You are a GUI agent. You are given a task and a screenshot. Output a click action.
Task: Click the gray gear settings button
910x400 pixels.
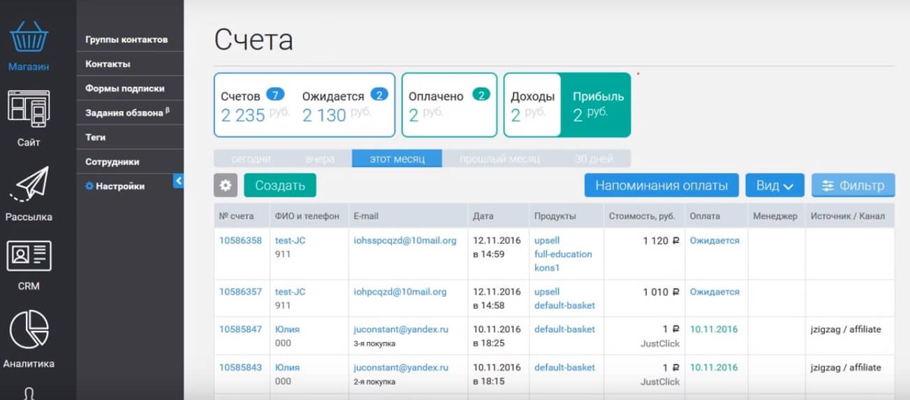pyautogui.click(x=226, y=185)
